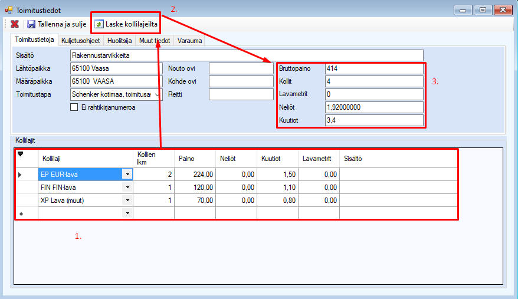Click the Bruttopaino input field
518x299 pixels.
[x=373, y=68]
